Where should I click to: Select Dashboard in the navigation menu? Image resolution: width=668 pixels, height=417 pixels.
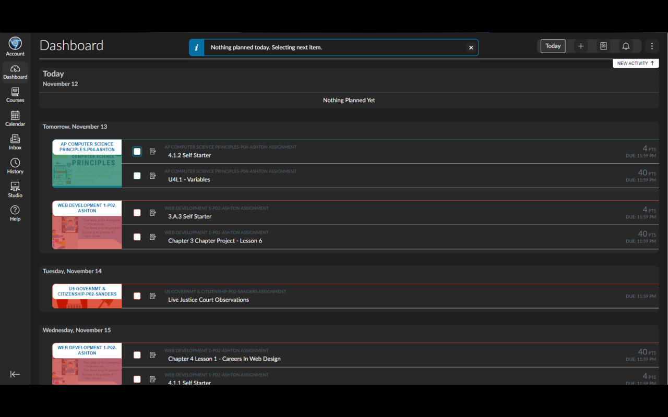coord(15,72)
